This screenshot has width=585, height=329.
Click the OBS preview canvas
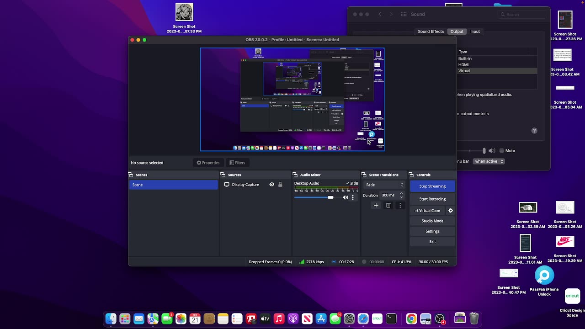pos(292,99)
